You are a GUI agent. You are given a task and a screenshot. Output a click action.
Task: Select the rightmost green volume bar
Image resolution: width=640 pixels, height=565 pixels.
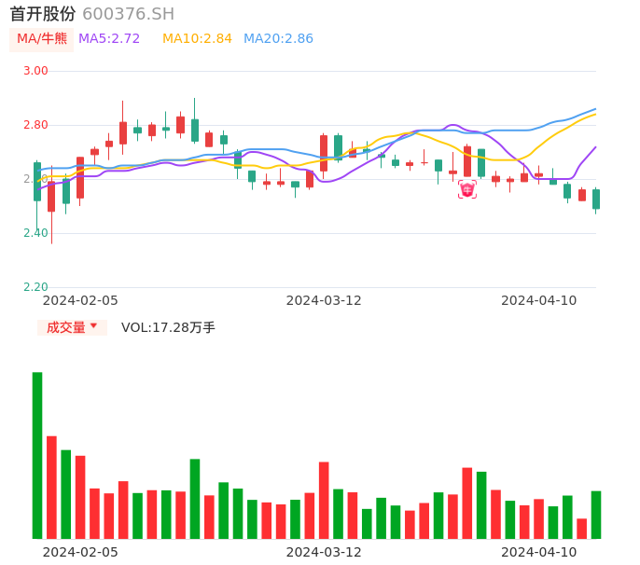pos(596,515)
